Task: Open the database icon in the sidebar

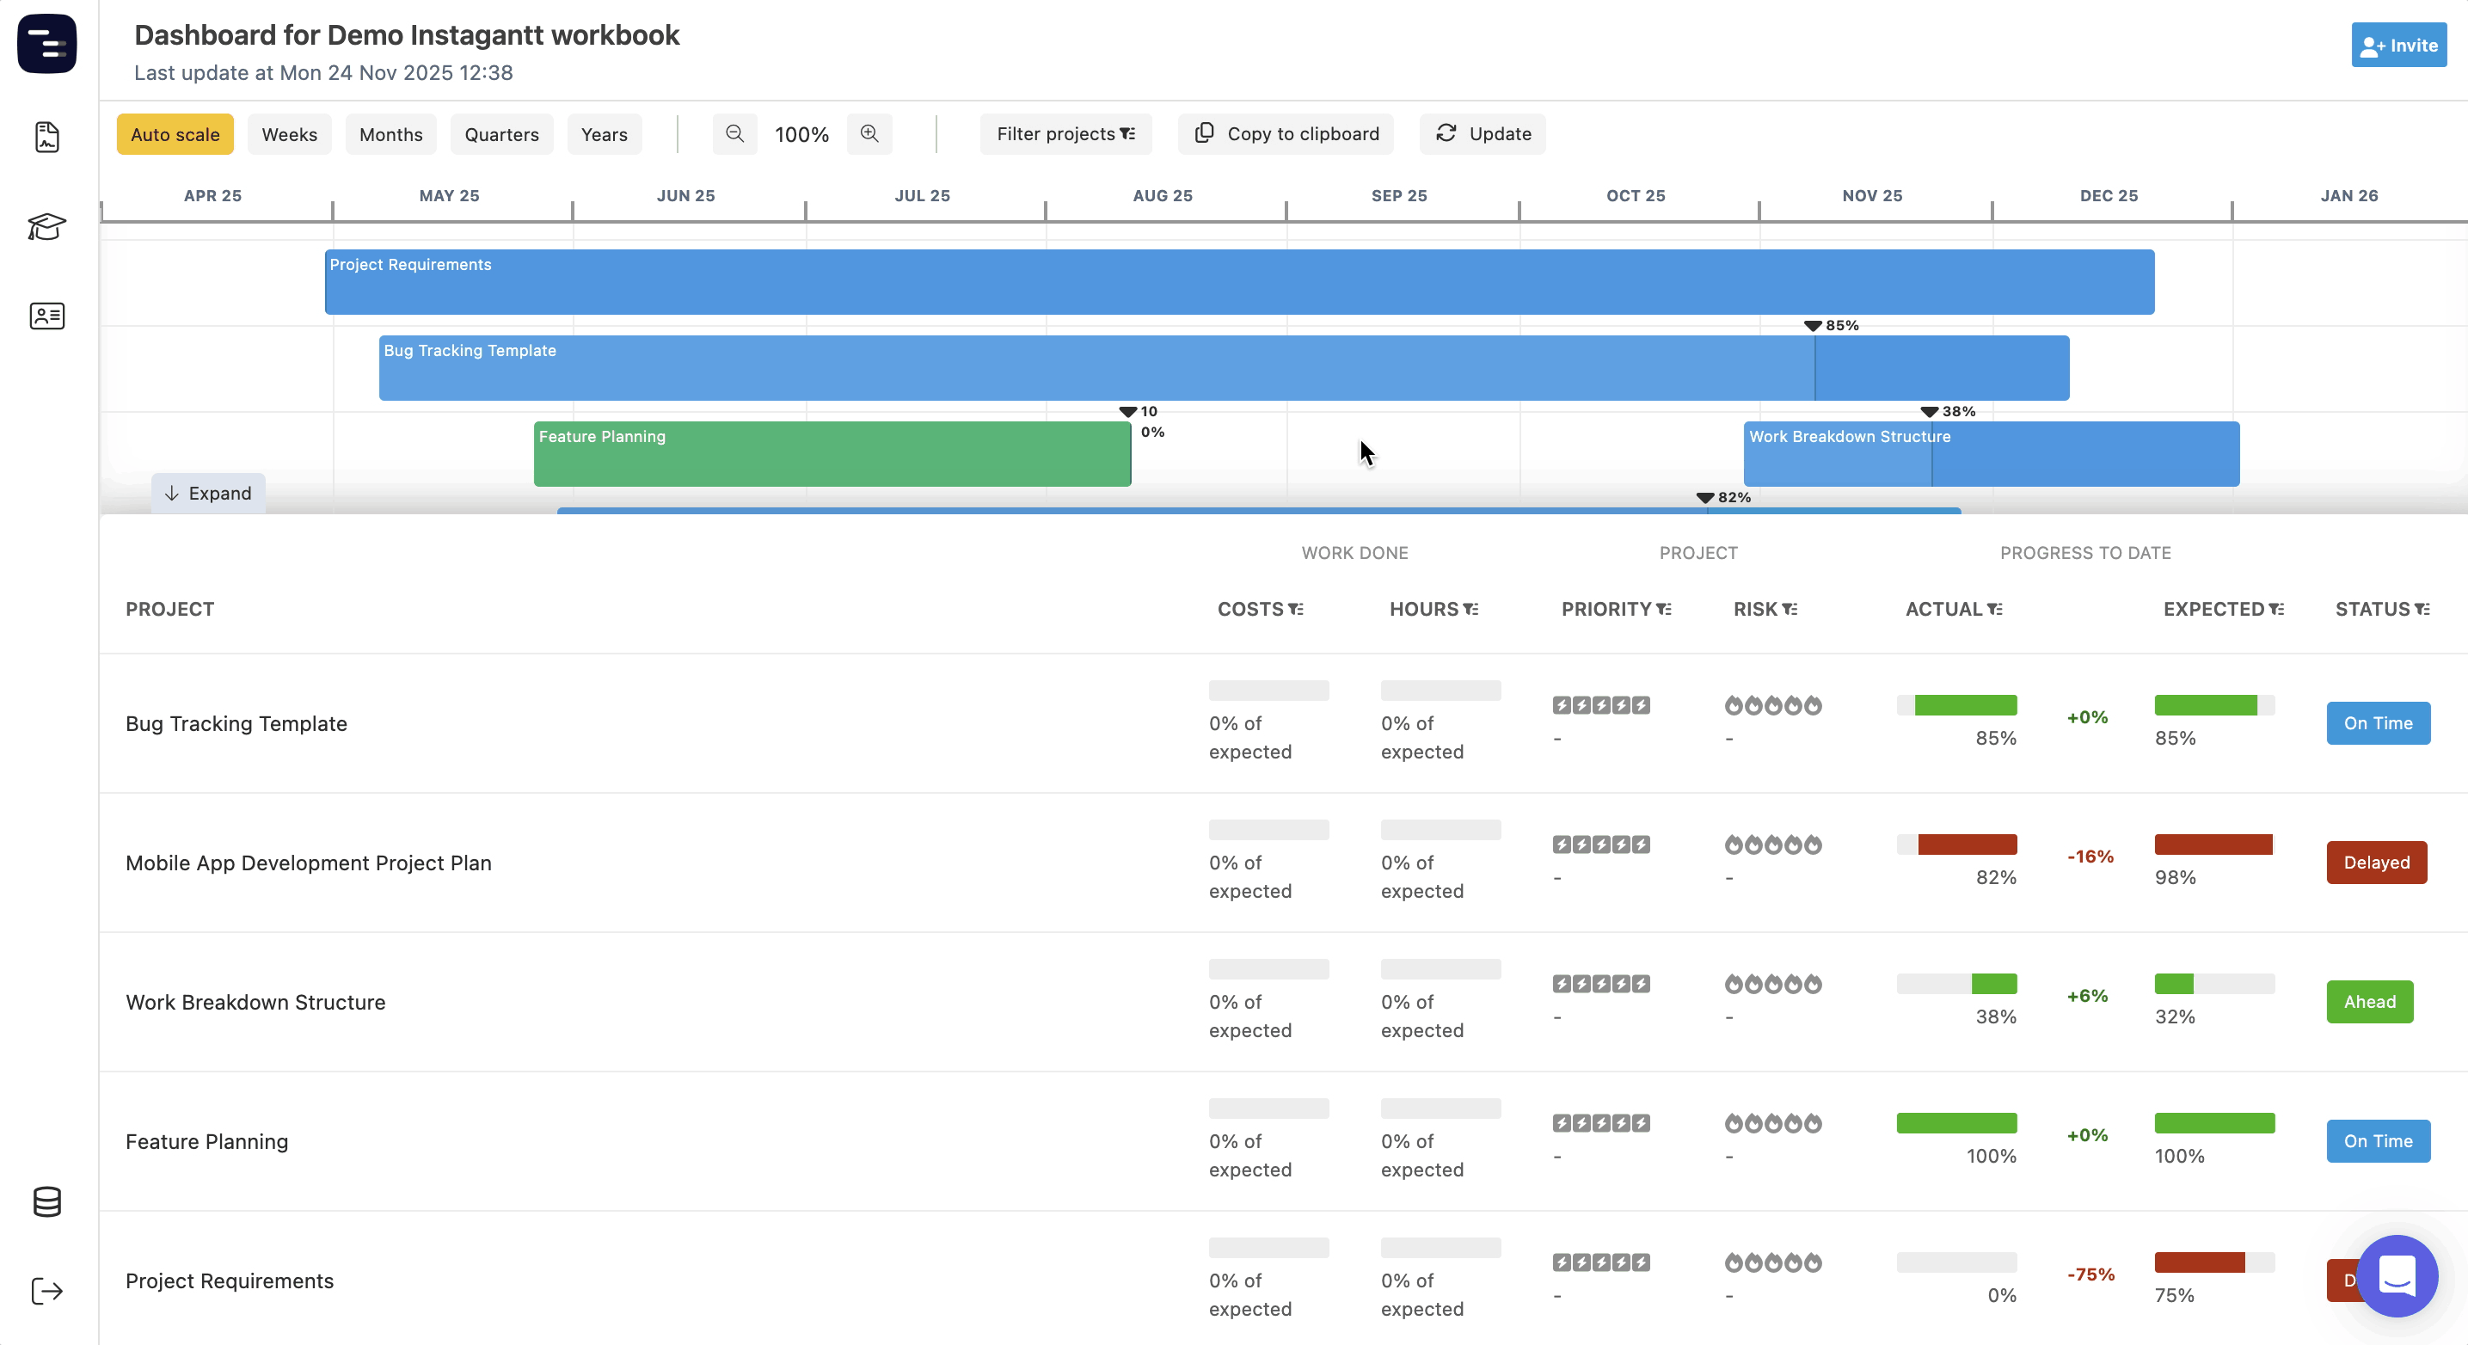Action: 47,1202
